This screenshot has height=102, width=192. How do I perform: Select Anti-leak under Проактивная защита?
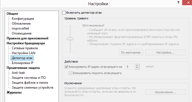[18, 73]
